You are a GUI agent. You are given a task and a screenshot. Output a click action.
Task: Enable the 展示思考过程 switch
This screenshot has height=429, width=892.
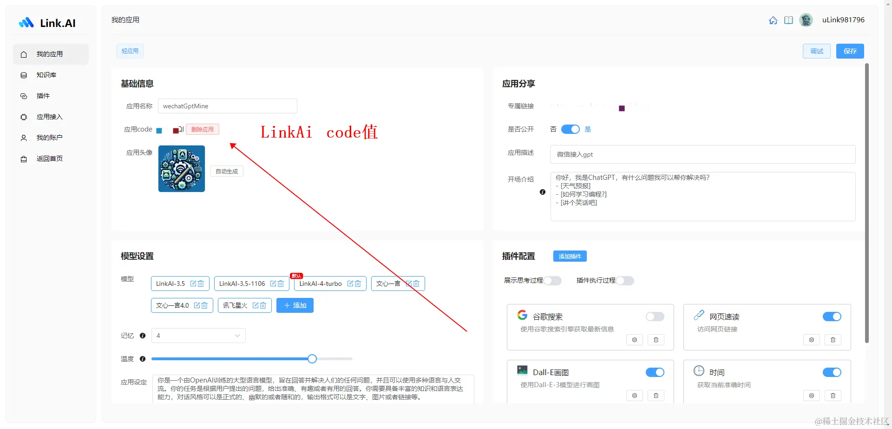552,281
